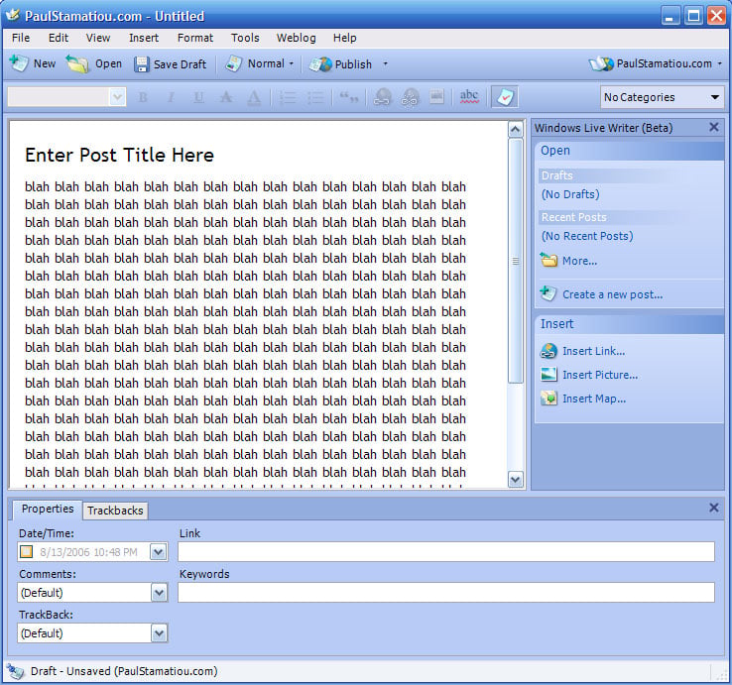Click the Insert Map icon in sidebar

549,399
